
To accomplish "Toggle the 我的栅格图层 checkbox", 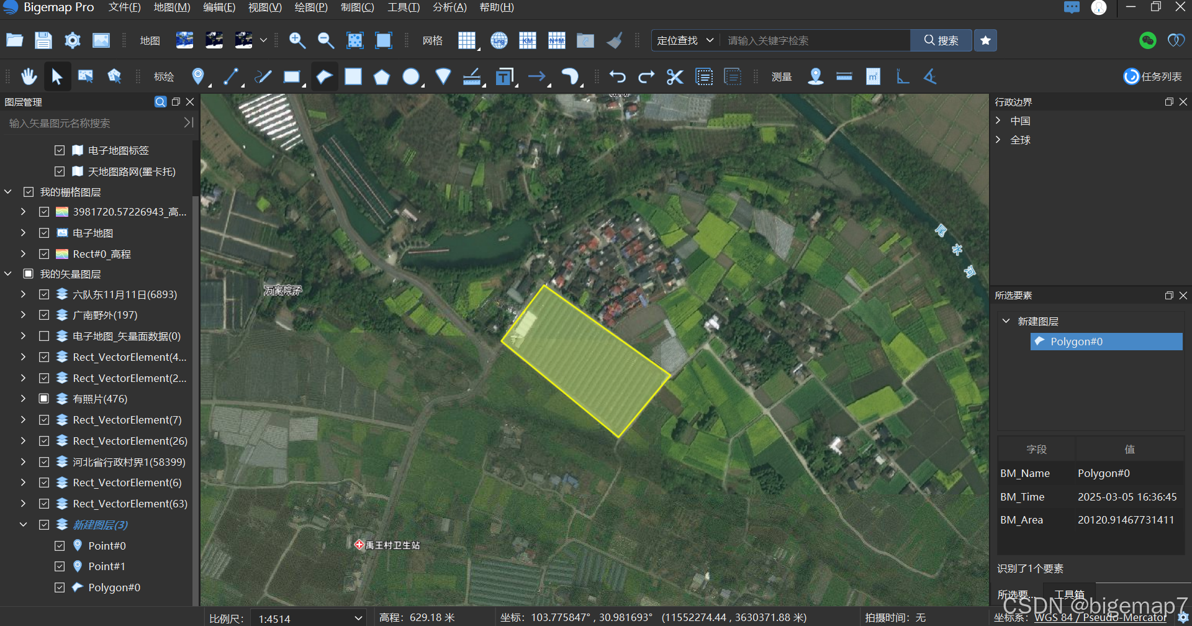I will click(x=29, y=192).
